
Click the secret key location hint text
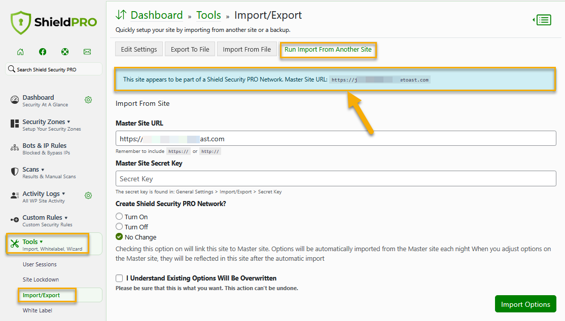[198, 192]
